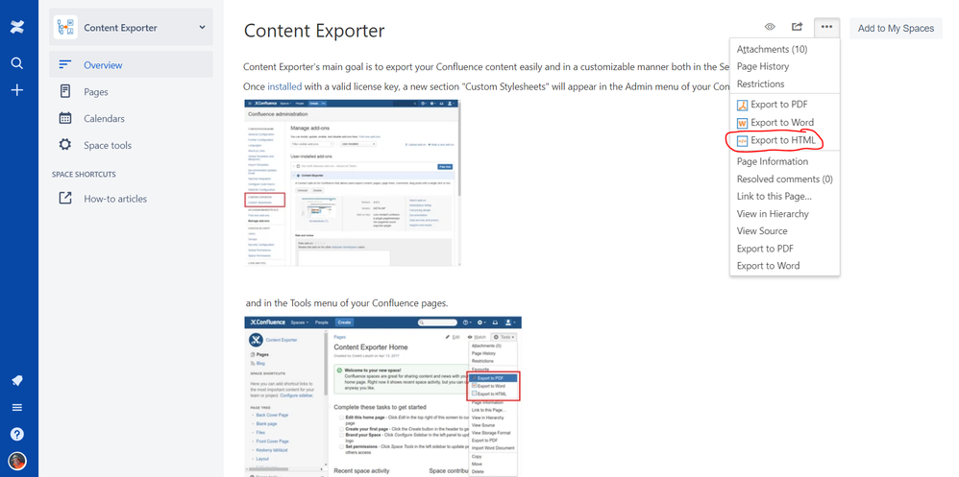The width and height of the screenshot is (959, 477).
Task: Open the hamburger app switcher icon
Action: click(x=17, y=407)
